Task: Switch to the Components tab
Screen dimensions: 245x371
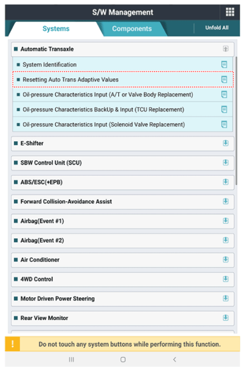Action: click(132, 29)
